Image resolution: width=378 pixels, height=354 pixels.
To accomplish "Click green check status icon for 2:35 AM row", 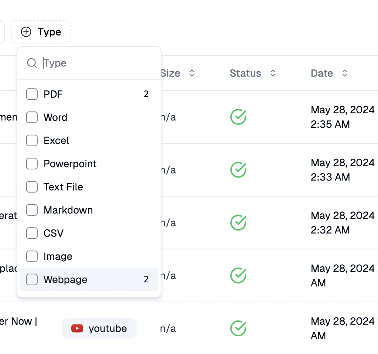I will click(x=238, y=117).
